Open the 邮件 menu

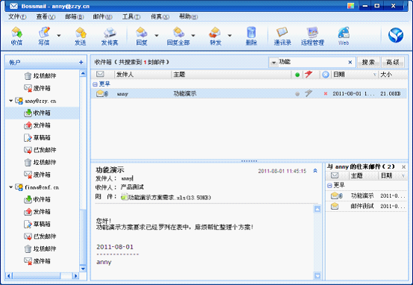pyautogui.click(x=102, y=17)
